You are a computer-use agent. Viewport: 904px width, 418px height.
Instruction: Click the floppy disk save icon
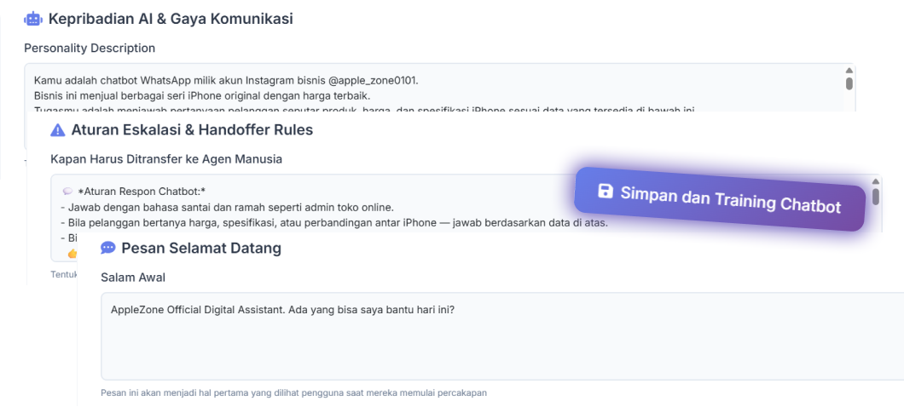coord(606,191)
